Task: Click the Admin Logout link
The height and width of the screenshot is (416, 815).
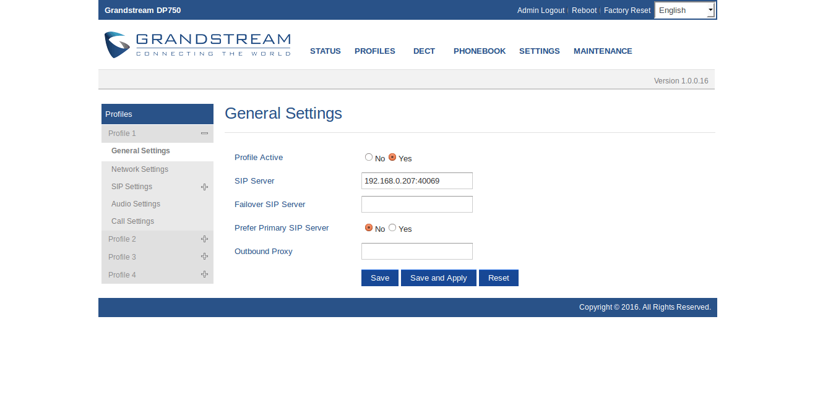Action: click(540, 11)
